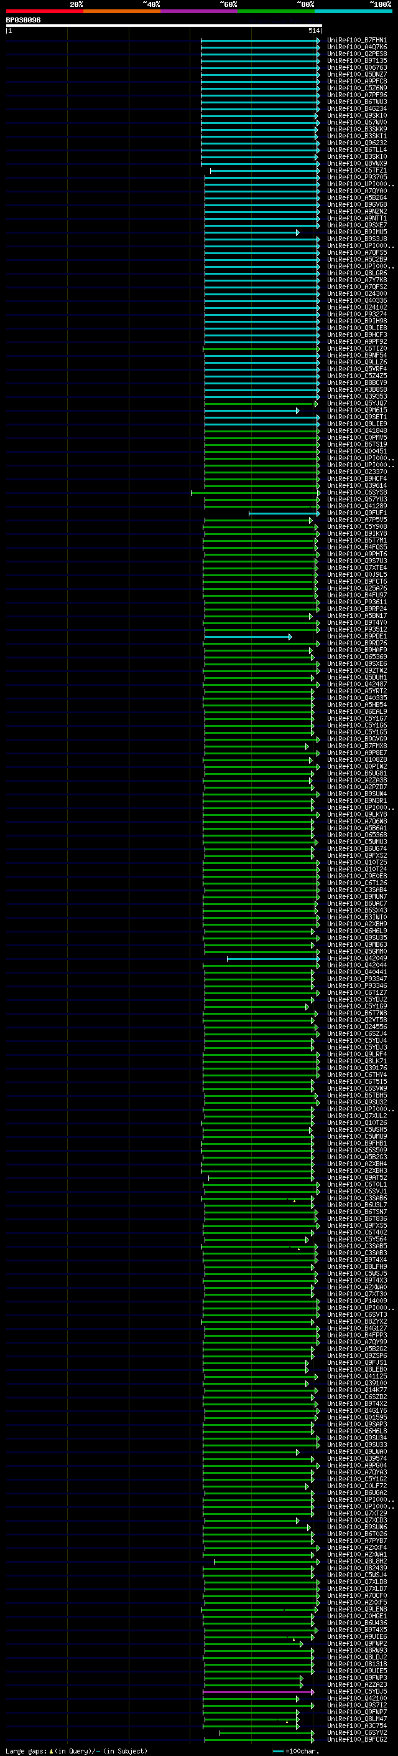The height and width of the screenshot is (1756, 398).
Task: Click the UniRef100_A9NTT1 label
Action: tap(356, 218)
